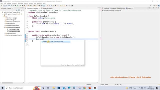Open the Source menu
Screen dimensions: 160x90
tap(9, 3)
